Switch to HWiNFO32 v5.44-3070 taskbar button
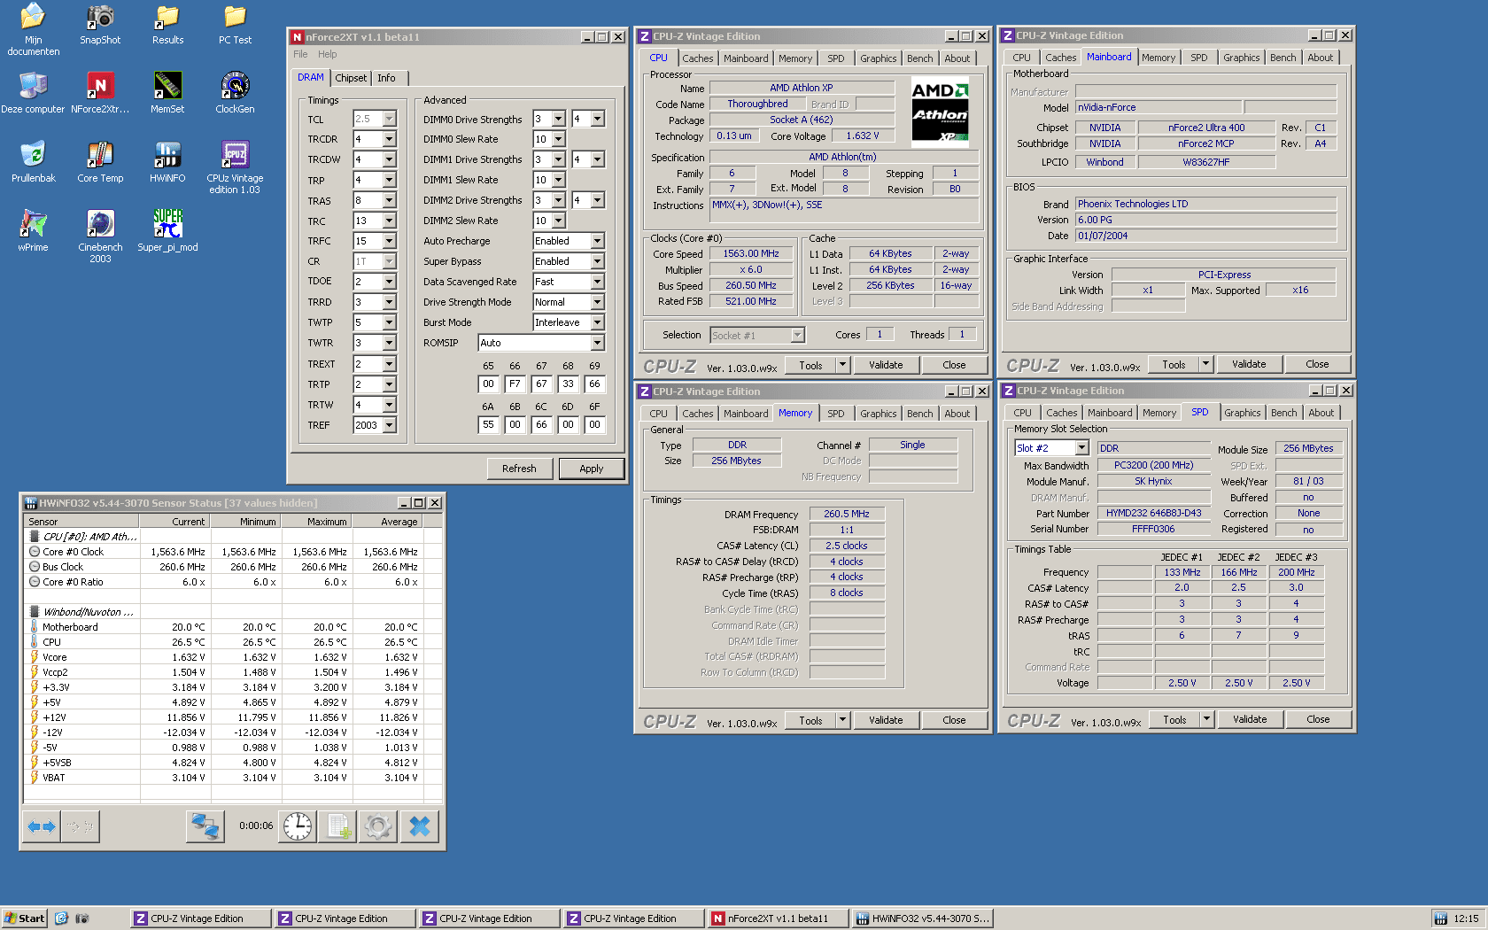 [922, 918]
